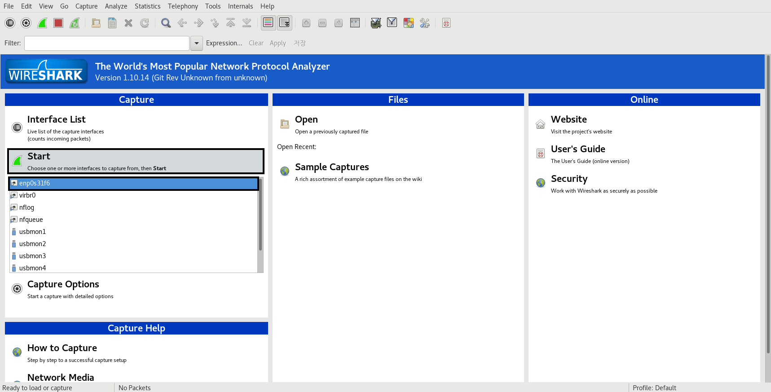771x392 pixels.
Task: Click the Clear filter button
Action: [256, 43]
